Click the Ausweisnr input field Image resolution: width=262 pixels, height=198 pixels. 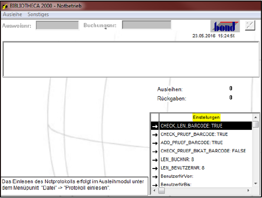coord(57,25)
